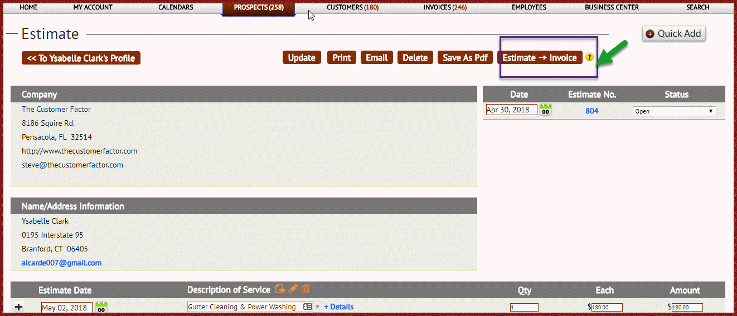This screenshot has height=316, width=737.
Task: Click Save As Pdf button
Action: [465, 58]
